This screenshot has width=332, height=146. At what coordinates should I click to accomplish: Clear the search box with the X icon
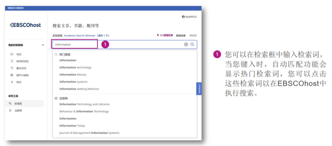pyautogui.click(x=186, y=45)
